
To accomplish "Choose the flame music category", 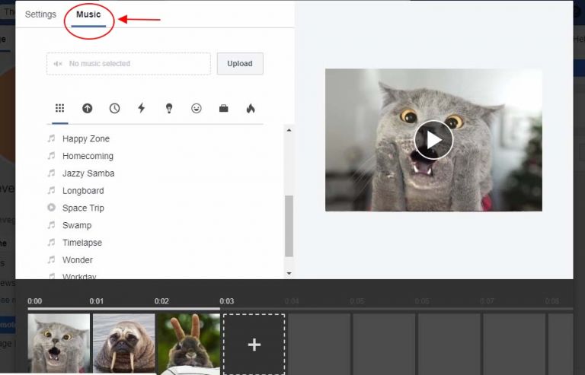I will tap(251, 109).
